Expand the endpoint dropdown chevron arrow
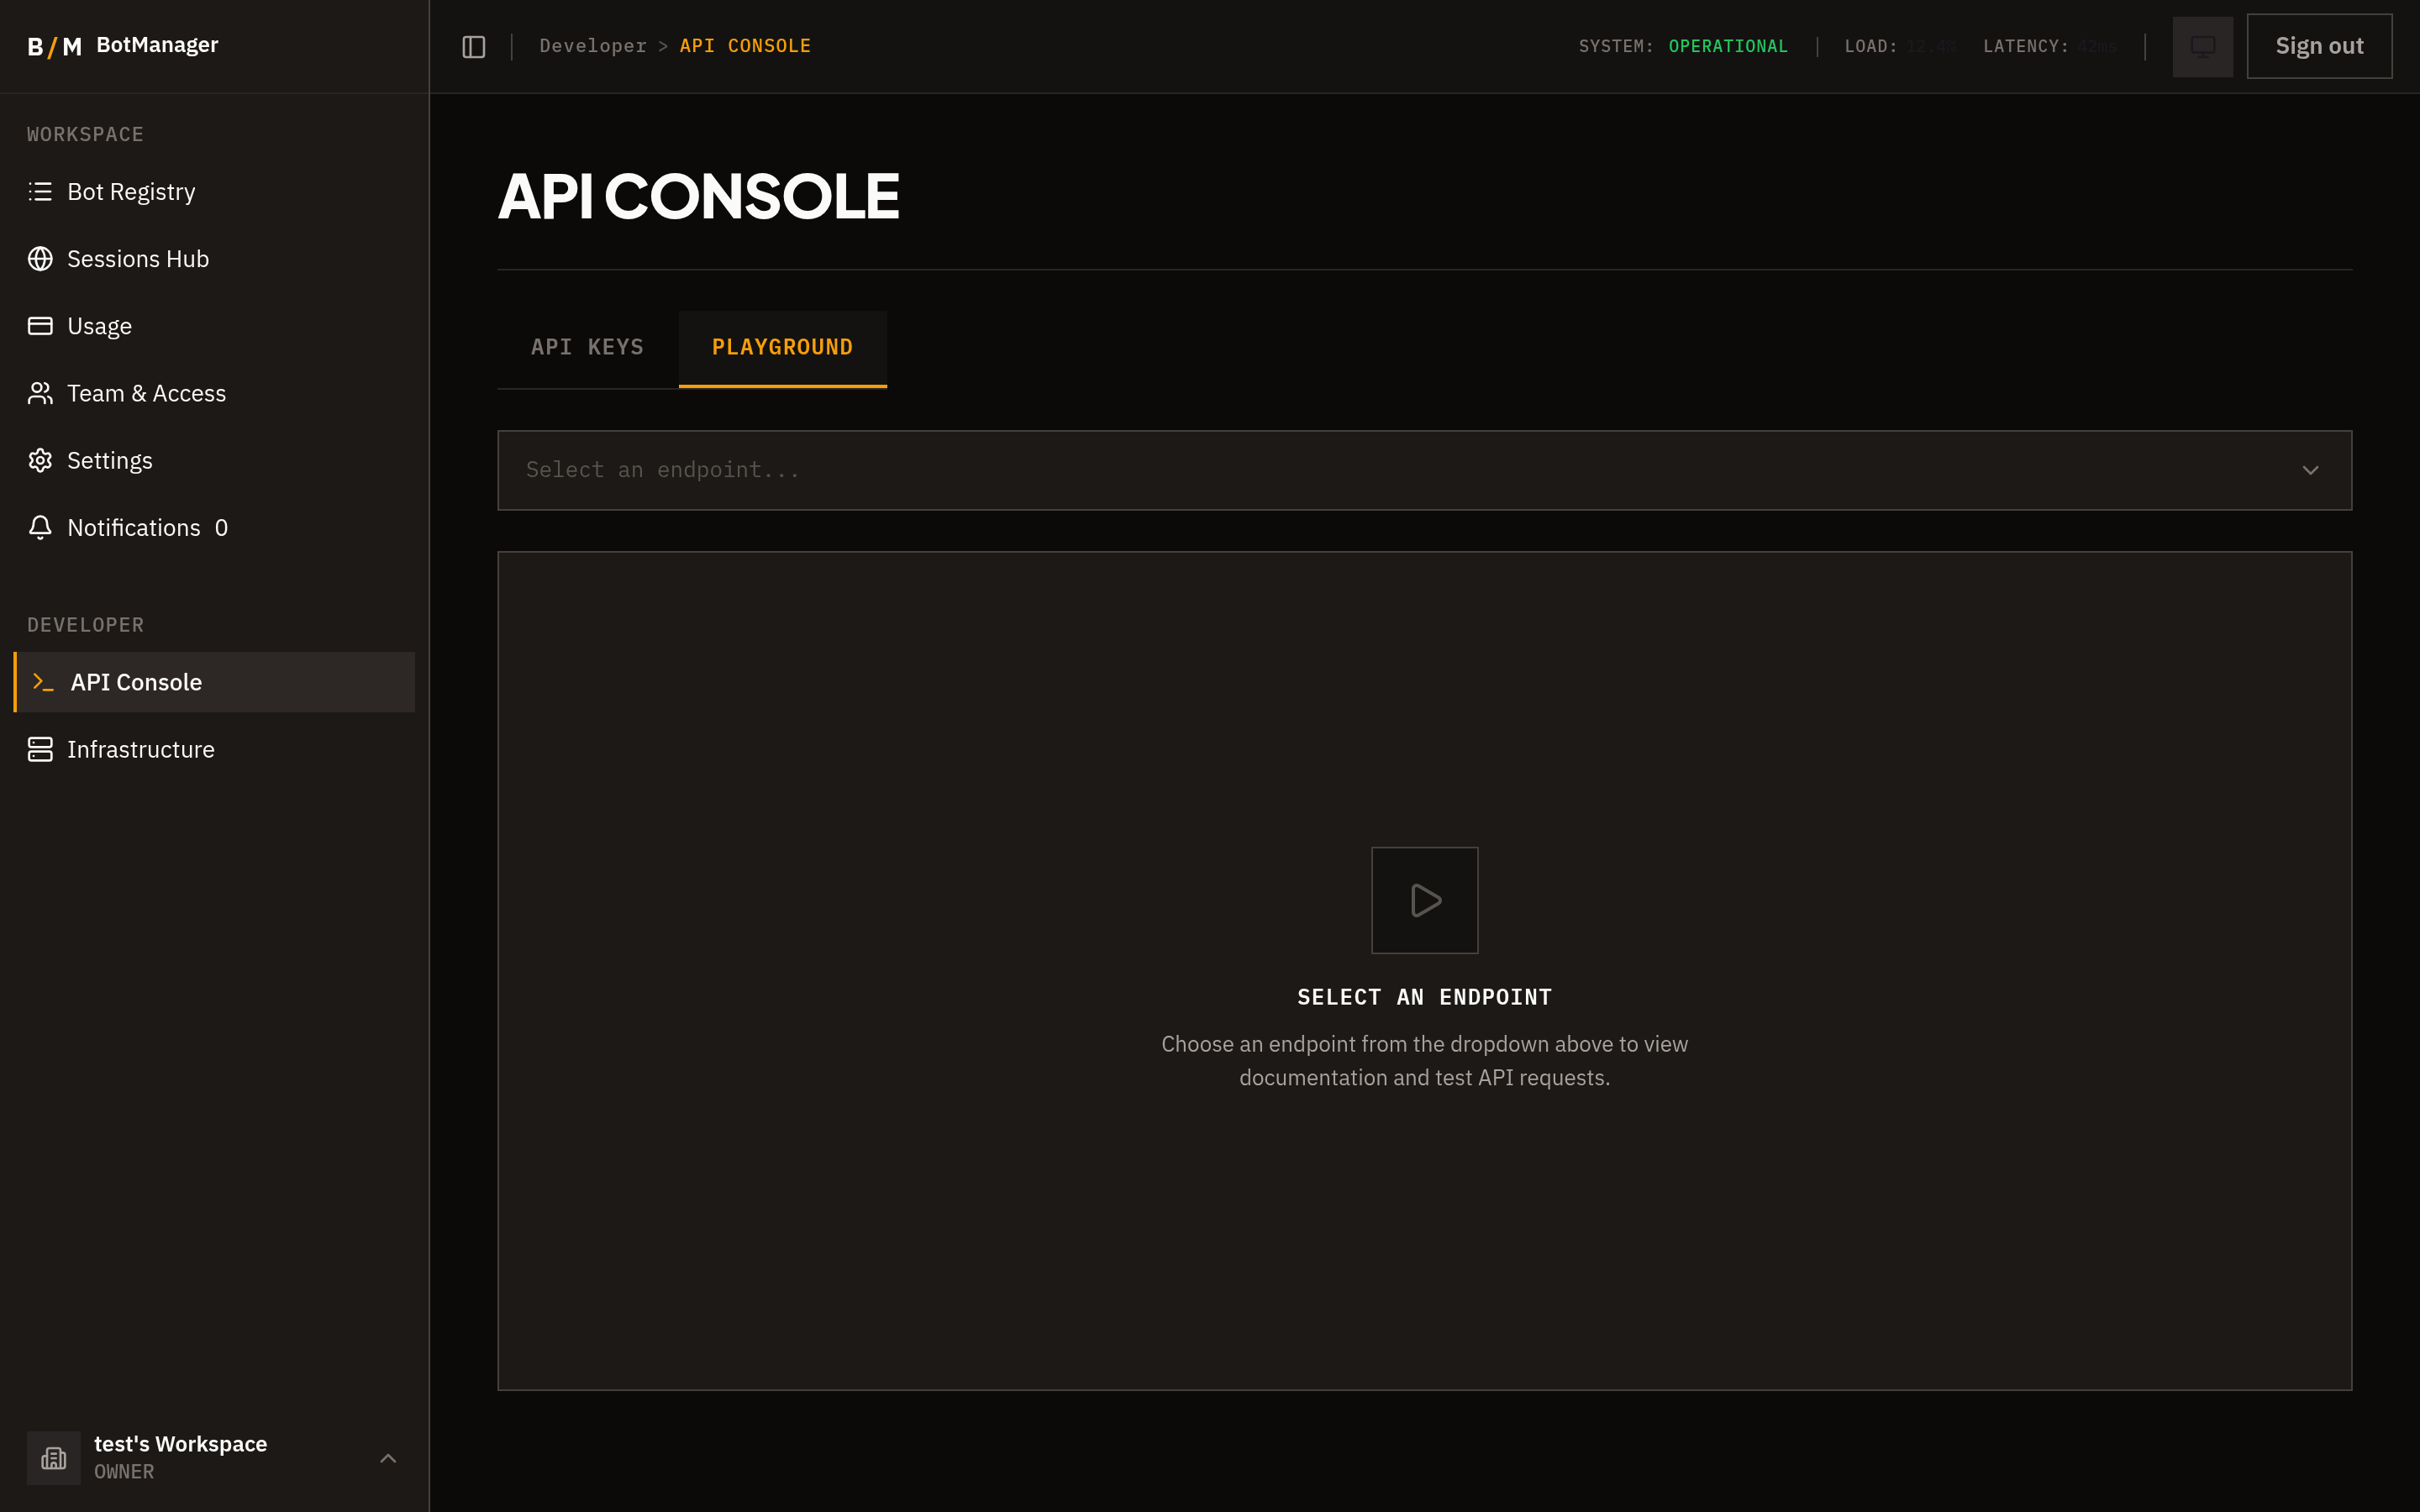The image size is (2420, 1512). (x=2310, y=470)
